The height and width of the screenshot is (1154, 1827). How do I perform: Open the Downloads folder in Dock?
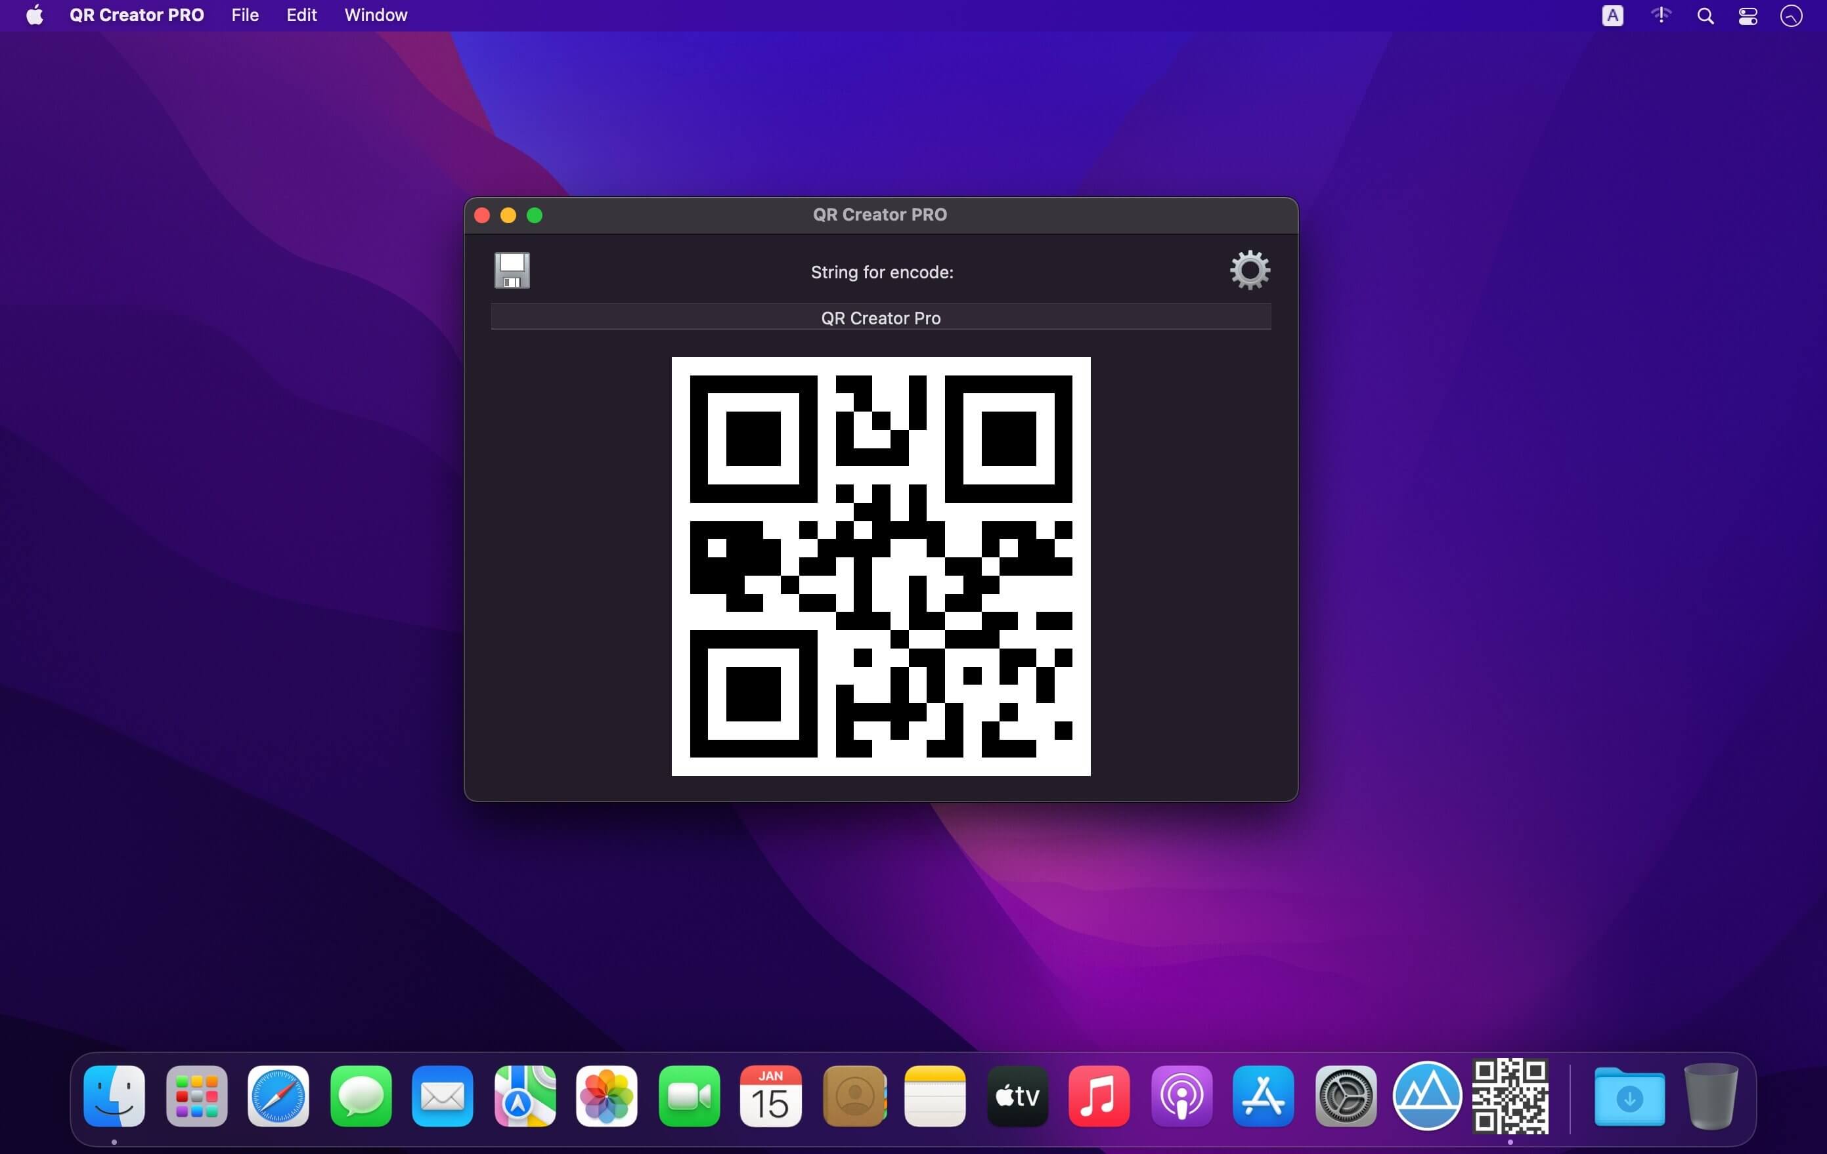pos(1630,1097)
